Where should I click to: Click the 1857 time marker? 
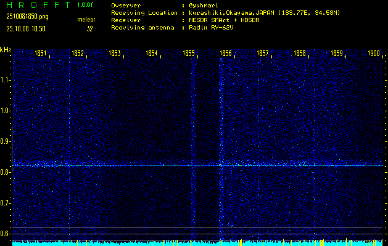click(x=263, y=54)
